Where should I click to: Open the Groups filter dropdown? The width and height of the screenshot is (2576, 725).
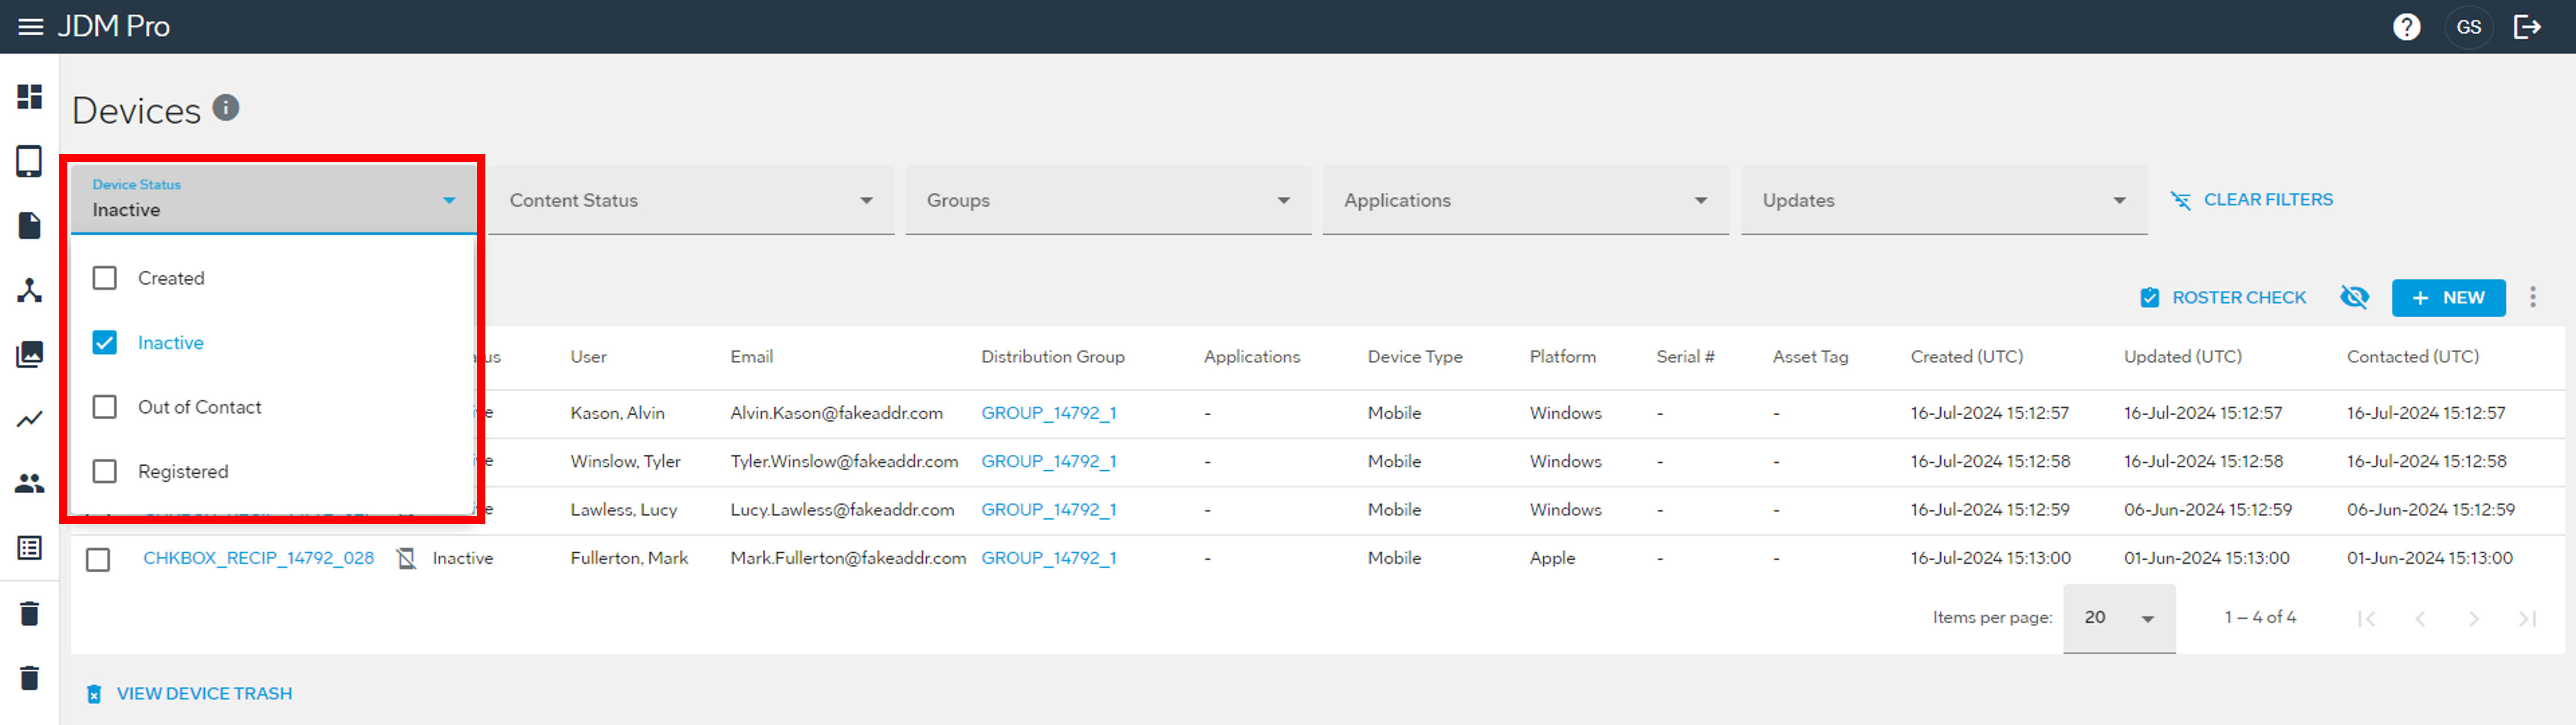pyautogui.click(x=1108, y=200)
